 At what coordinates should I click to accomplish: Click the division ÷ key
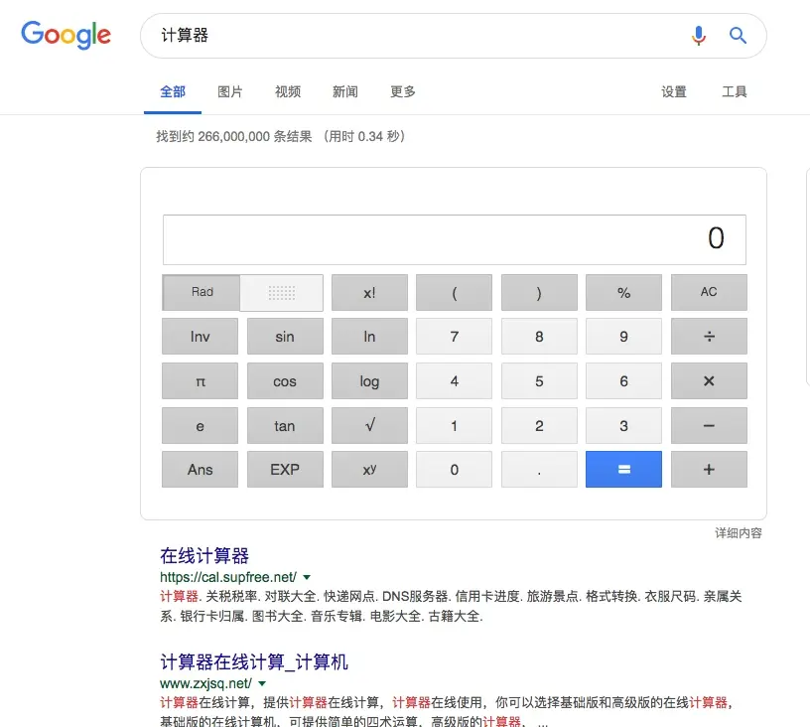(x=709, y=337)
